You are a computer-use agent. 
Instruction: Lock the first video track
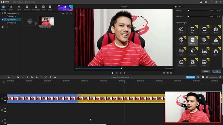tap(5, 100)
